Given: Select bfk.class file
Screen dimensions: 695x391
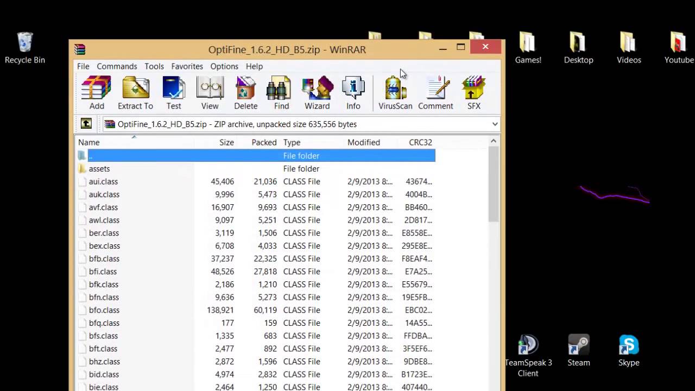Looking at the screenshot, I should pos(104,285).
